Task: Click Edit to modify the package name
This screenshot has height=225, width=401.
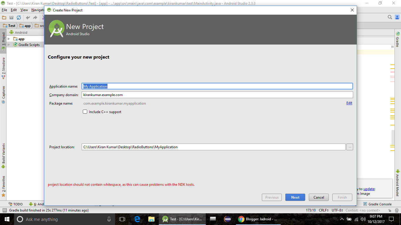Action: click(349, 103)
